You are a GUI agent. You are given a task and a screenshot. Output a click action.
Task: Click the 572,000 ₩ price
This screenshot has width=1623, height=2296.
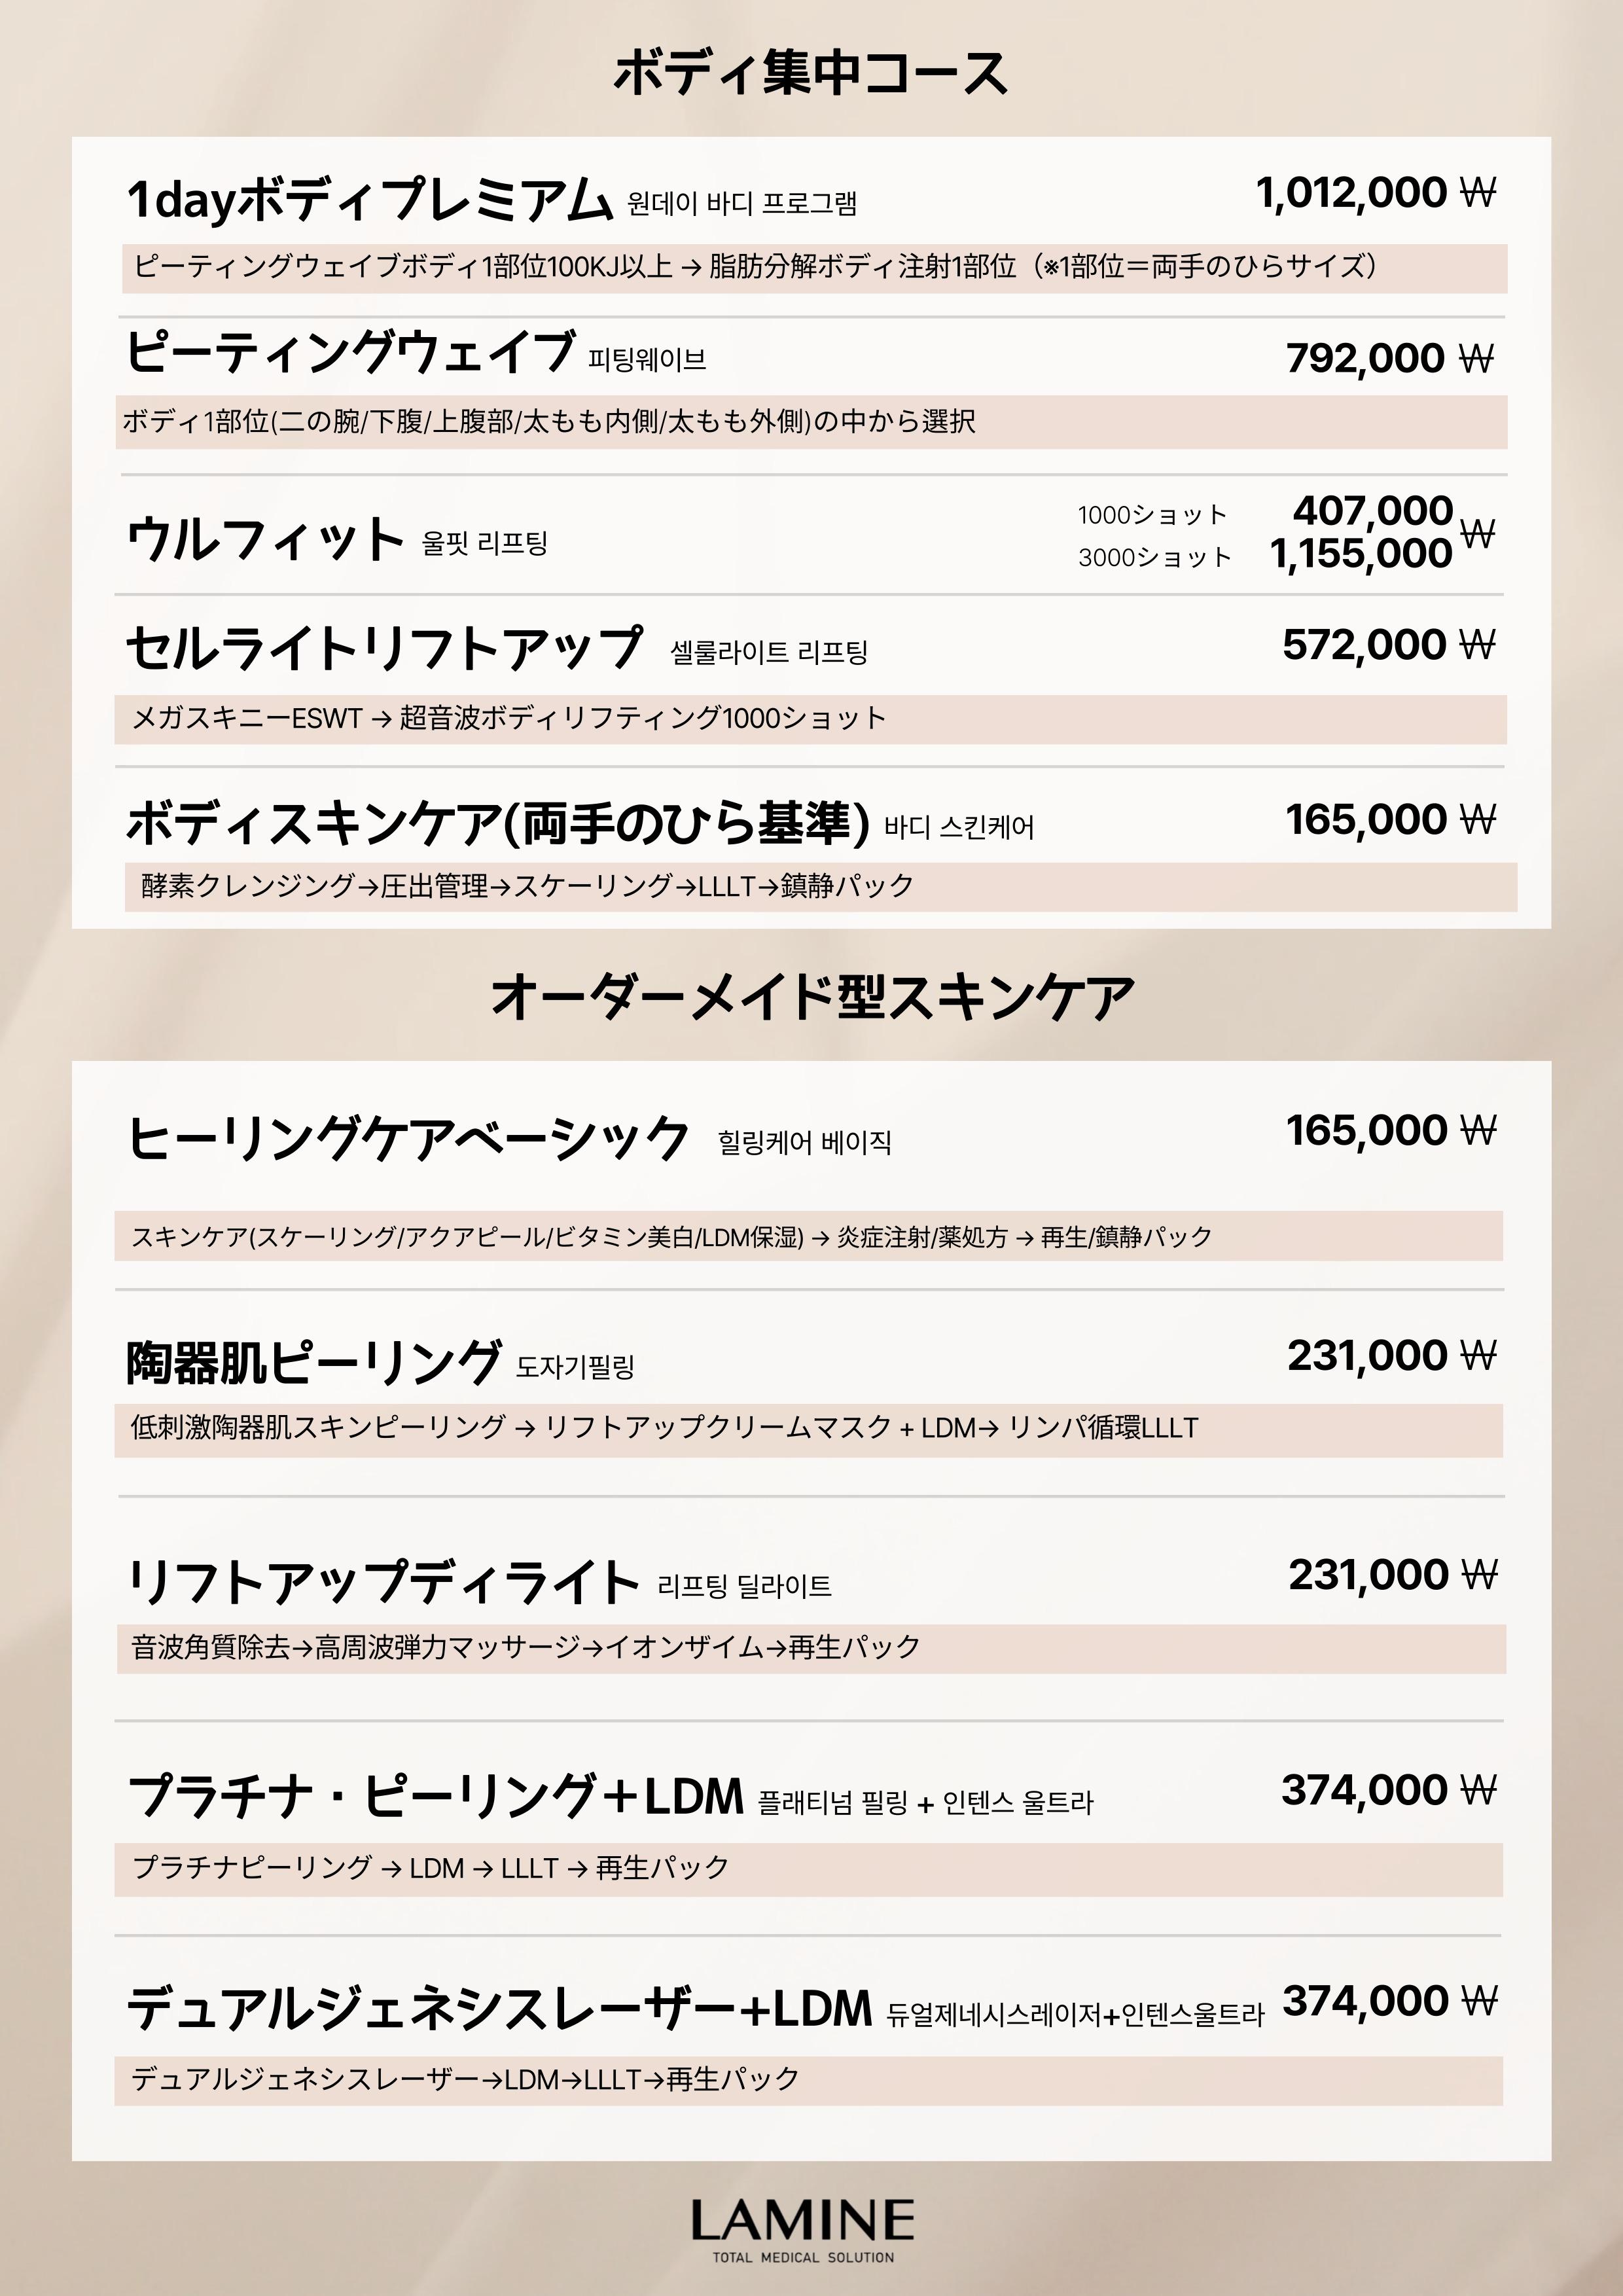[1388, 645]
